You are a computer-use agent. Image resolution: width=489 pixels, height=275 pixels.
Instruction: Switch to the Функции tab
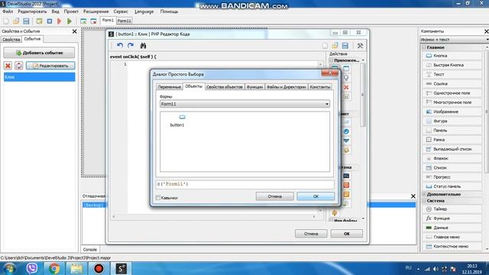tap(254, 87)
